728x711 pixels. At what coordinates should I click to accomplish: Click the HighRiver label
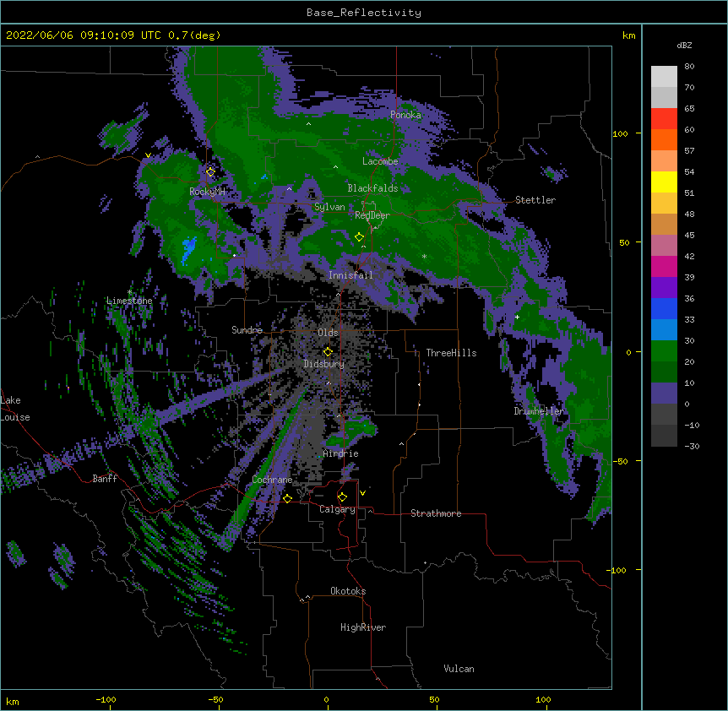pyautogui.click(x=363, y=627)
